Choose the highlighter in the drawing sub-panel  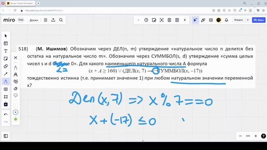click(x=15, y=75)
